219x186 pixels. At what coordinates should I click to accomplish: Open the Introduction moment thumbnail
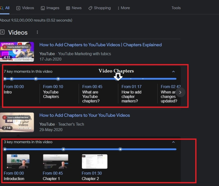(x=18, y=162)
